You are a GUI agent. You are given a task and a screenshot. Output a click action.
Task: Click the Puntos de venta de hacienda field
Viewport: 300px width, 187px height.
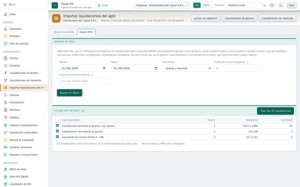point(84,81)
